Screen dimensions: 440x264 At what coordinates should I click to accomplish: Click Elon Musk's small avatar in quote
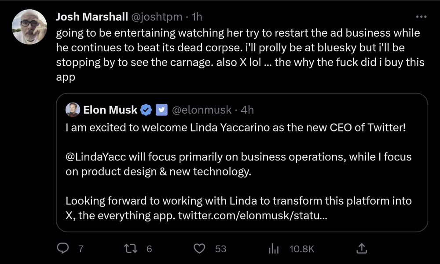click(x=73, y=110)
